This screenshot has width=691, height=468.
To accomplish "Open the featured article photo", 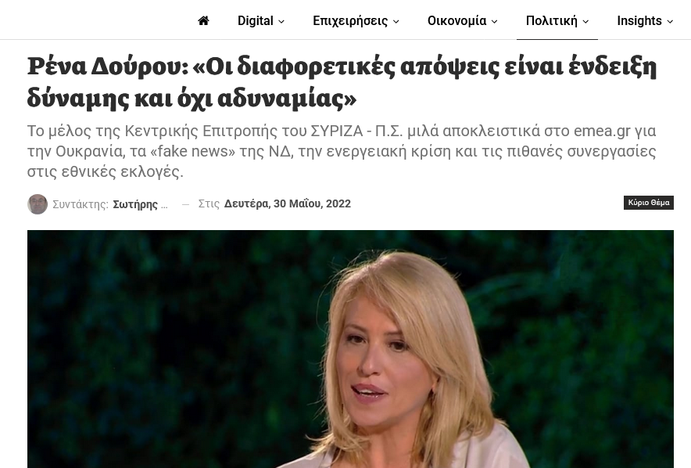I will click(x=350, y=349).
